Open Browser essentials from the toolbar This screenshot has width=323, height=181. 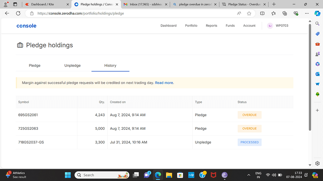[296, 13]
